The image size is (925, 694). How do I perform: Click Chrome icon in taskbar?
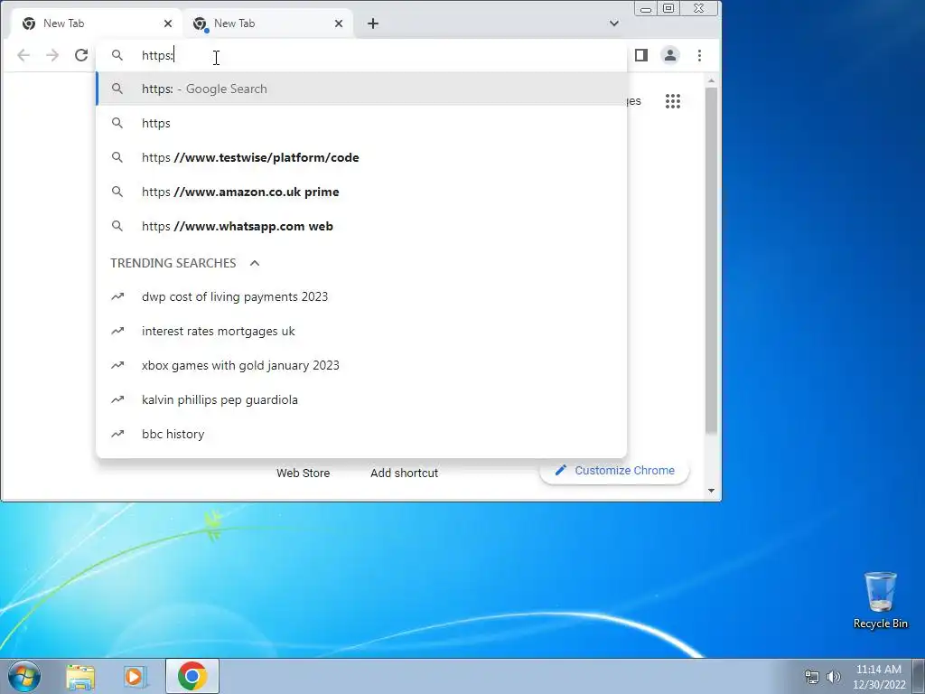pos(192,676)
